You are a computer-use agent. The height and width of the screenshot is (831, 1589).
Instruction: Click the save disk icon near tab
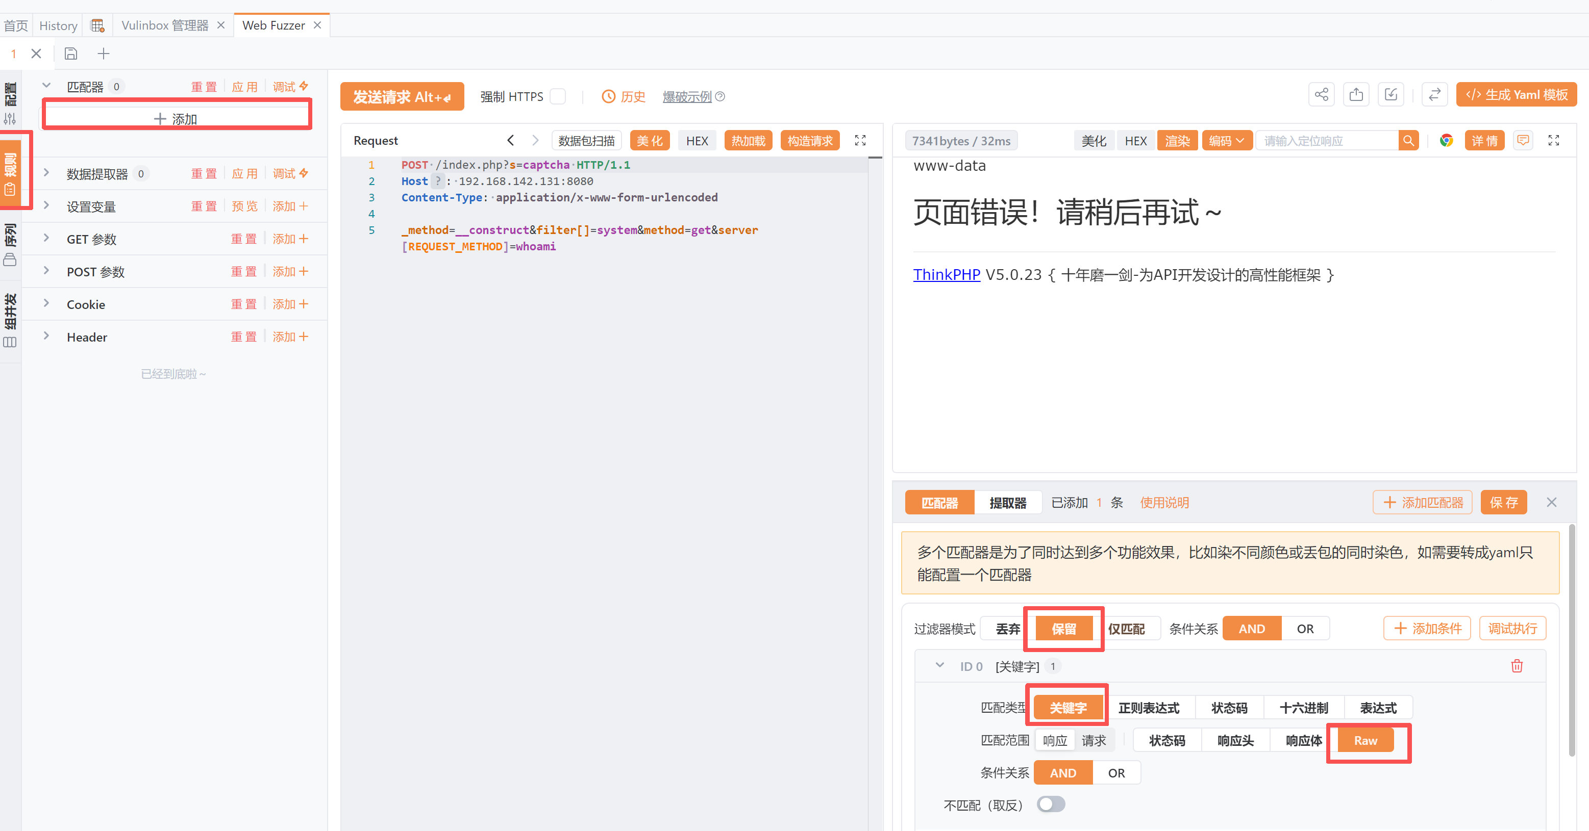71,54
